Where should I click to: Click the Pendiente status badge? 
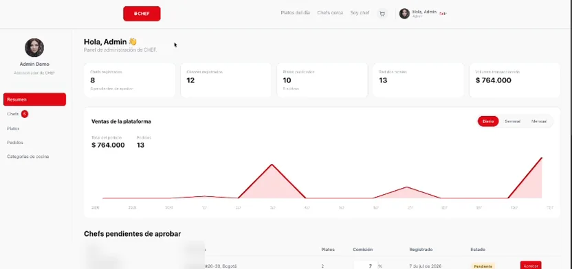pos(483,266)
